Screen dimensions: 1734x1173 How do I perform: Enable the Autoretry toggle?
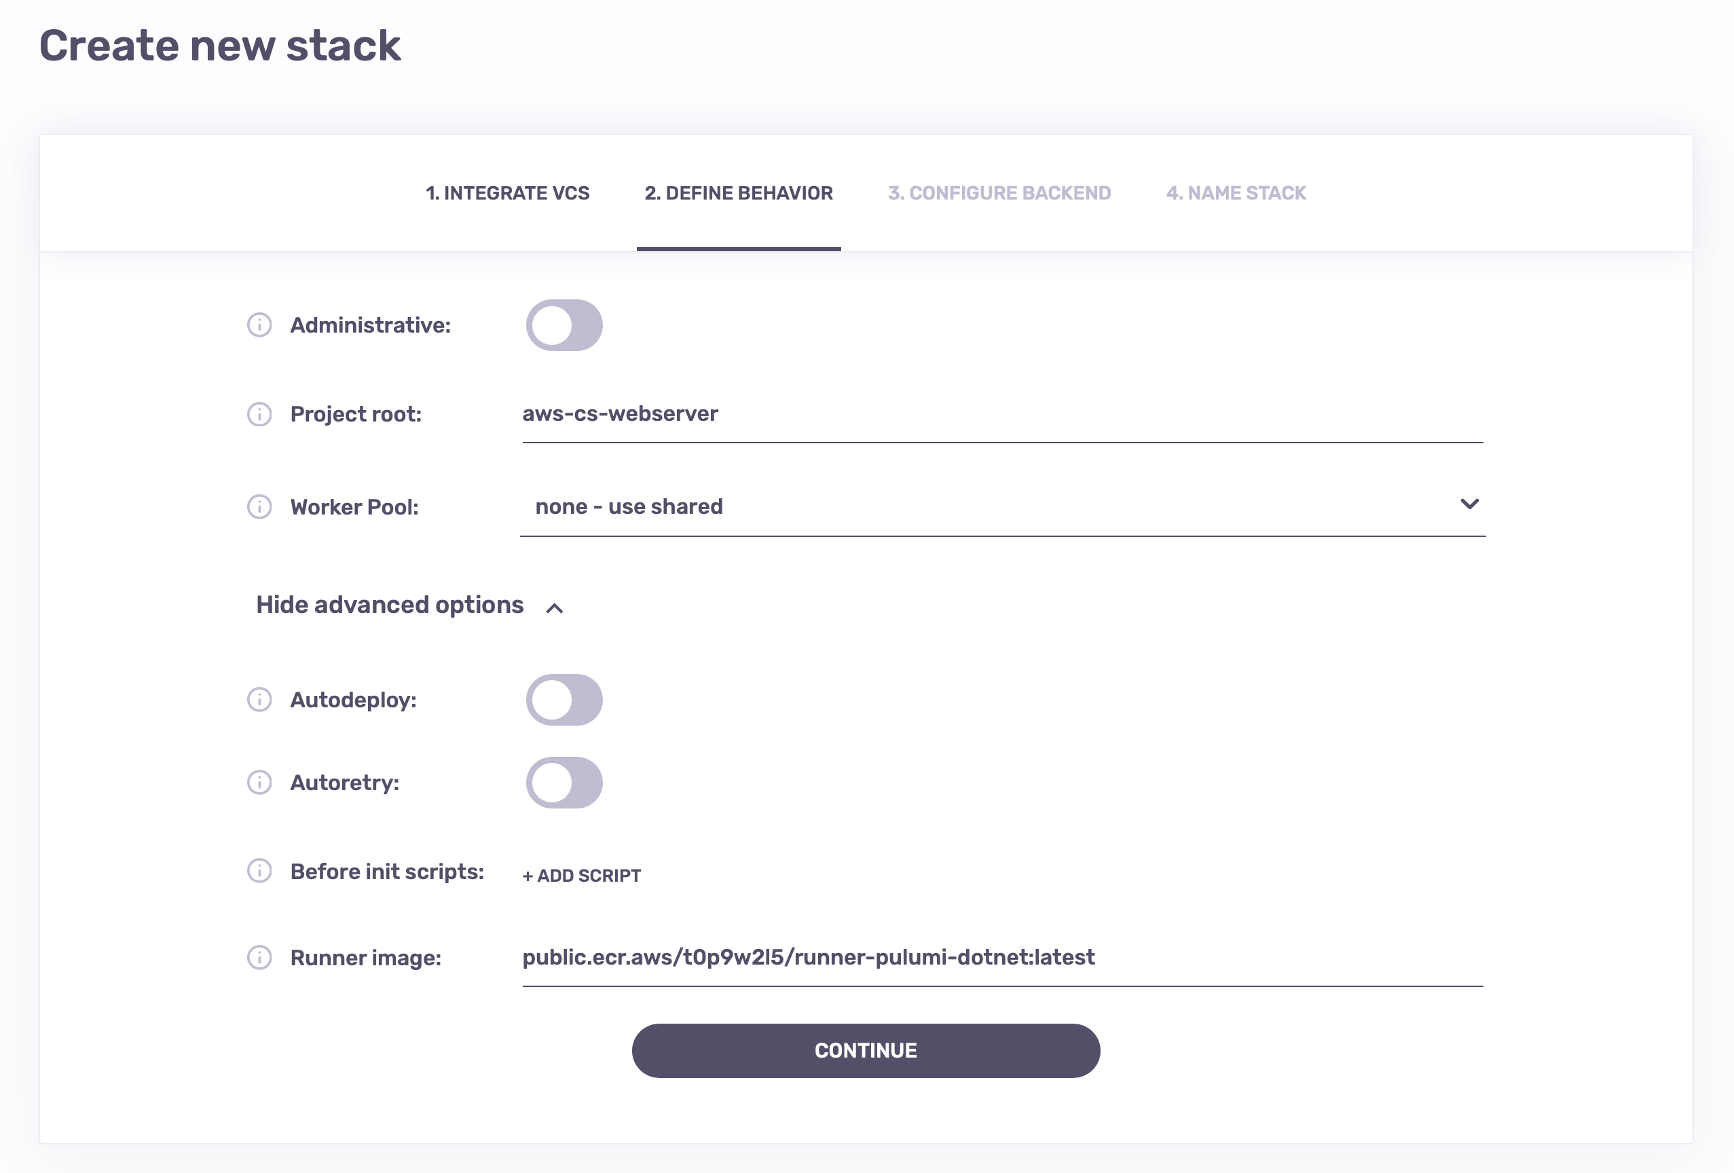point(564,783)
